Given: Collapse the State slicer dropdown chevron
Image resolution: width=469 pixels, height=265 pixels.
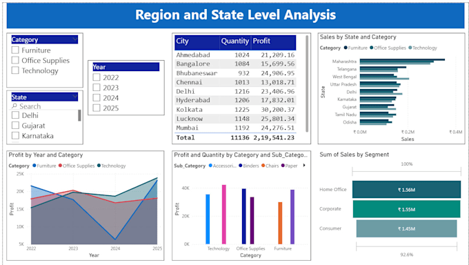Looking at the screenshot, I should pos(74,96).
